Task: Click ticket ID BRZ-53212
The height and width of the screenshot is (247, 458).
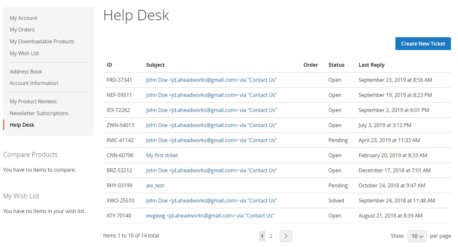Action: coord(119,170)
